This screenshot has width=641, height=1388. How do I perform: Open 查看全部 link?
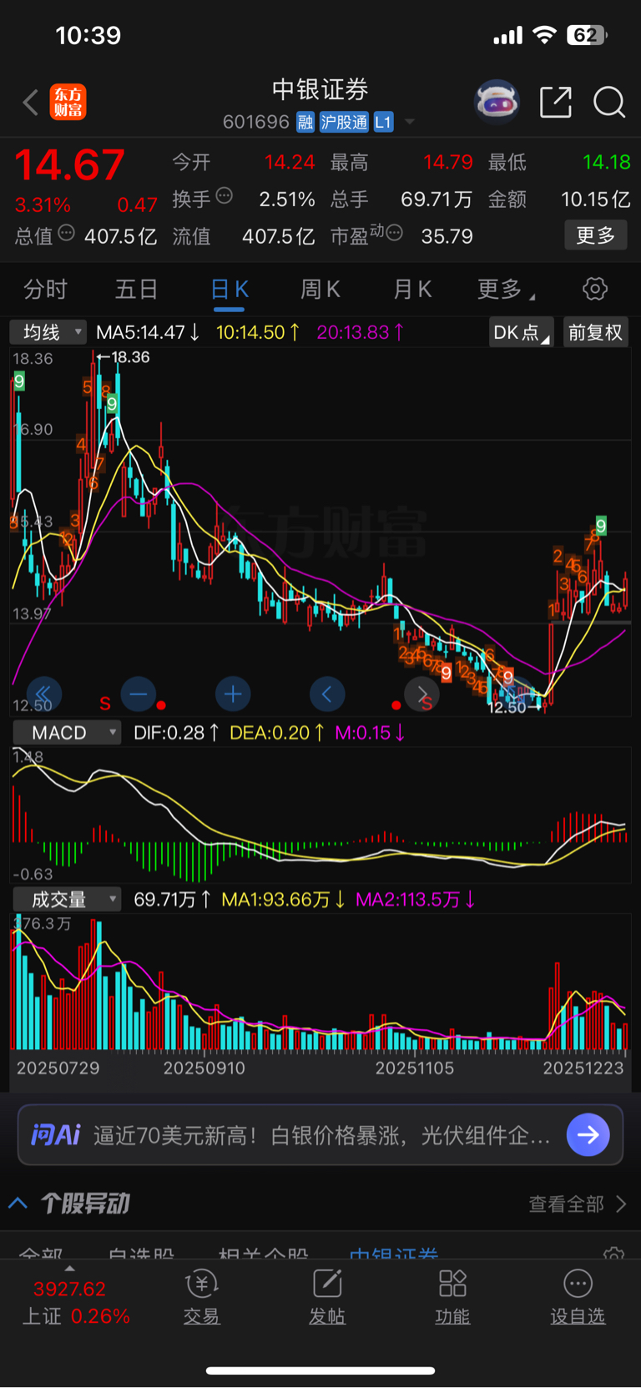(x=578, y=1204)
